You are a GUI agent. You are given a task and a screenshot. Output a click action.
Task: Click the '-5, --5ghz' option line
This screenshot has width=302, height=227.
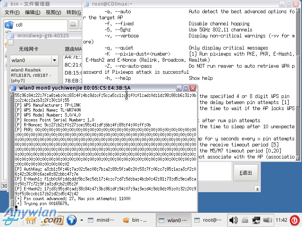point(178,30)
